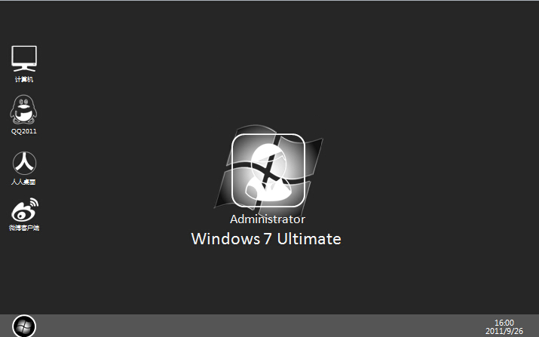Click the taskbar clock showing 16:00
The height and width of the screenshot is (337, 539).
504,323
